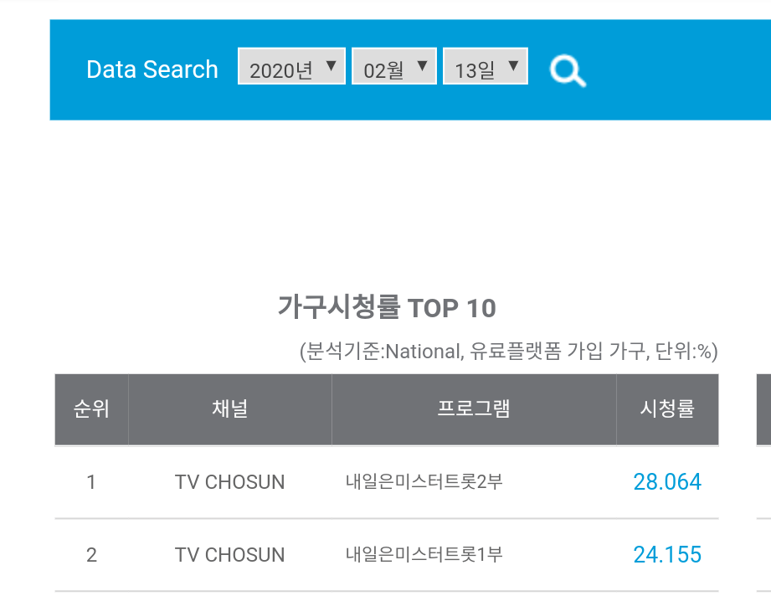Viewport: 771px width, 596px height.
Task: Open the 2020년 year dropdown
Action: tap(291, 67)
